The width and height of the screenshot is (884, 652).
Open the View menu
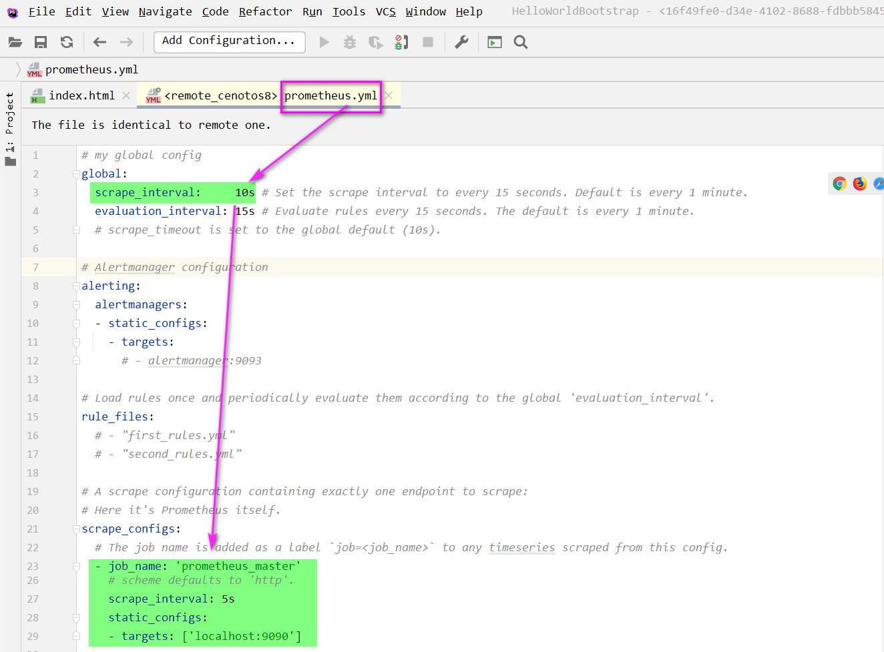click(116, 12)
